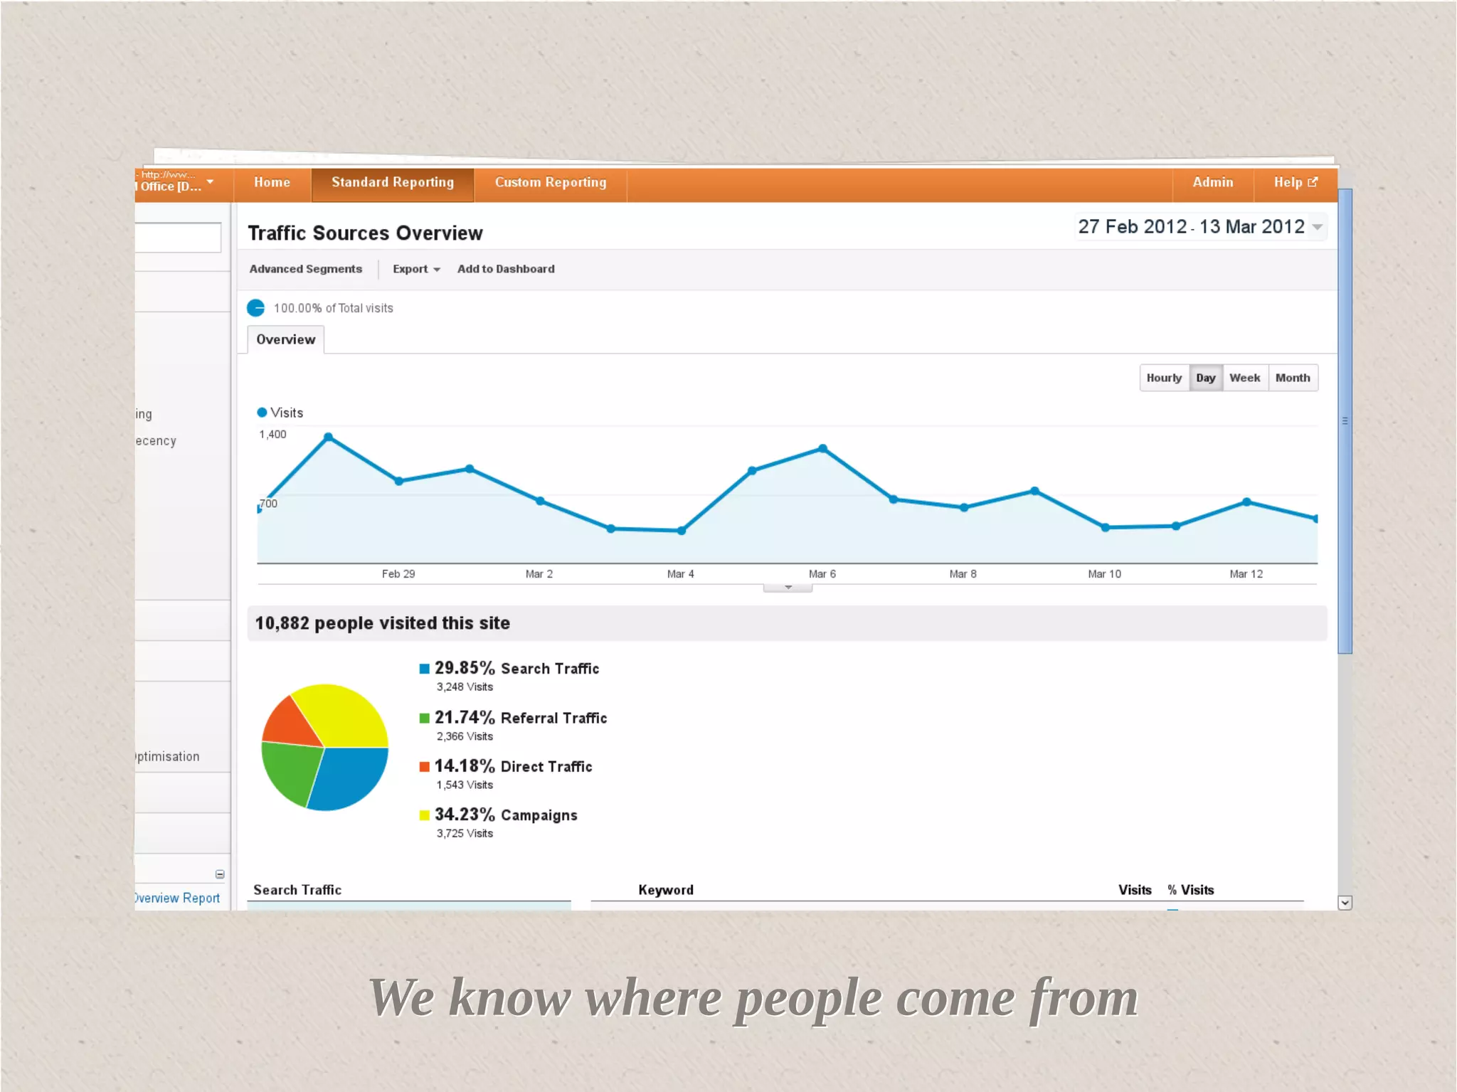The height and width of the screenshot is (1092, 1457).
Task: Open the Custom Reporting tab
Action: 550,183
